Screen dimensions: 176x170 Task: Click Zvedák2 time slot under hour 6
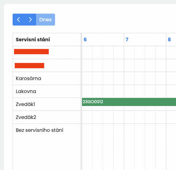pos(103,117)
